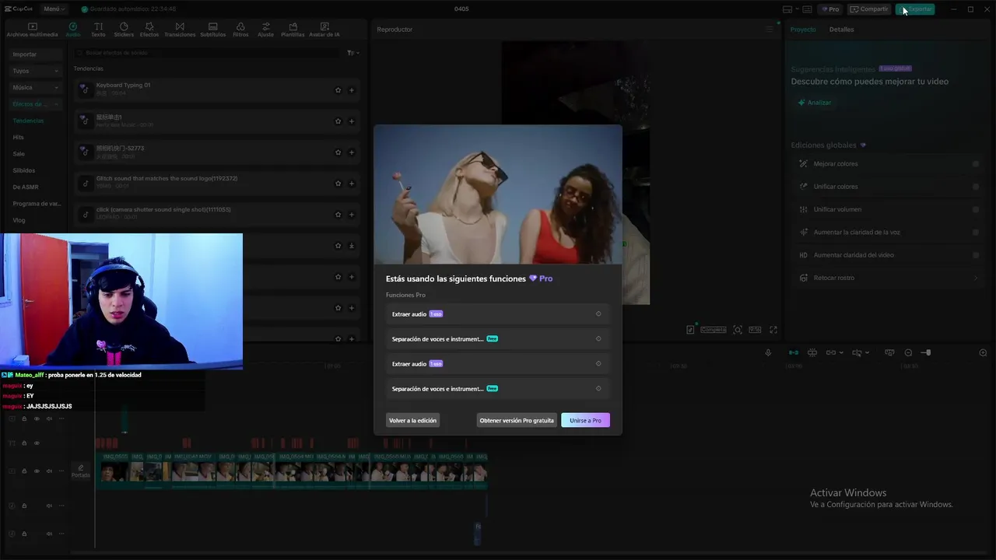Viewport: 996px width, 560px height.
Task: Open the preview axis dropdown arrow
Action: tap(868, 353)
